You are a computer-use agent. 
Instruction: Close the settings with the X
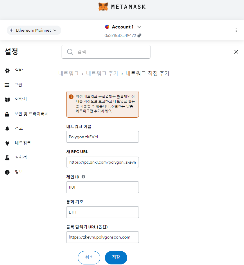tap(236, 52)
